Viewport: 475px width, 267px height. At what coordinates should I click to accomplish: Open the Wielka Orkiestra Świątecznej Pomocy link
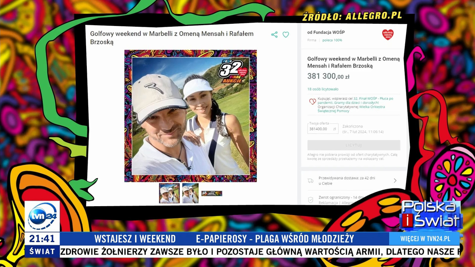pyautogui.click(x=351, y=109)
